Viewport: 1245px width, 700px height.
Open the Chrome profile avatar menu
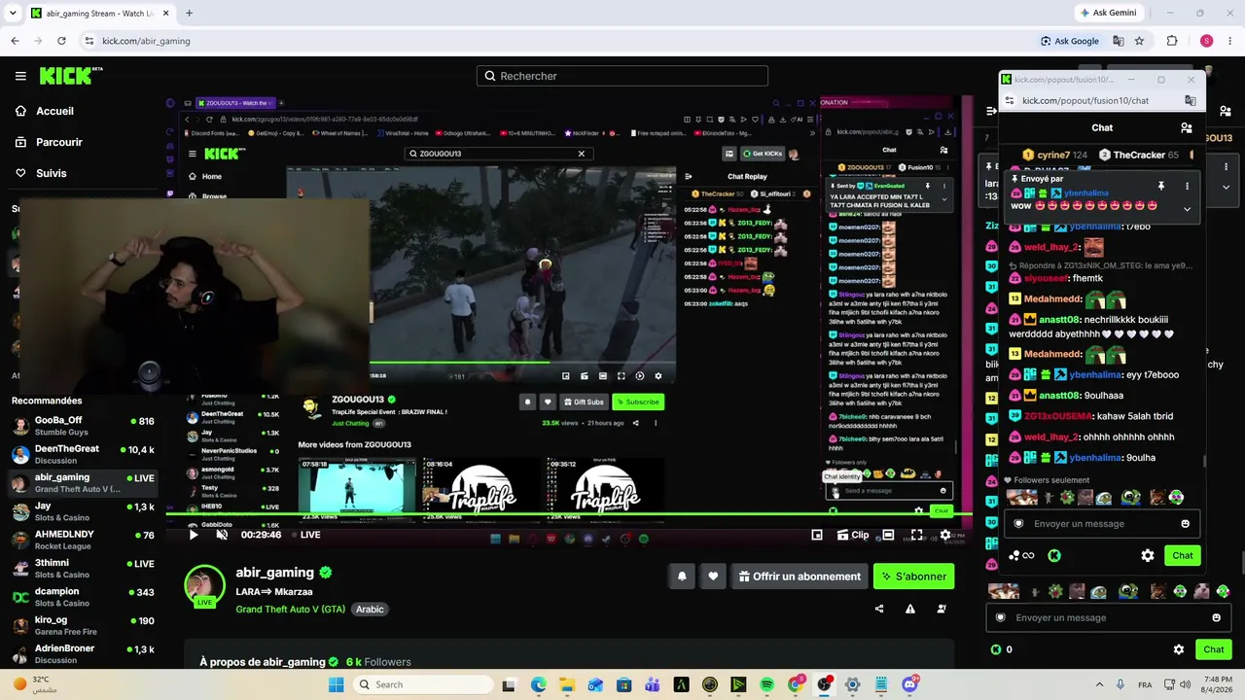tap(1206, 41)
